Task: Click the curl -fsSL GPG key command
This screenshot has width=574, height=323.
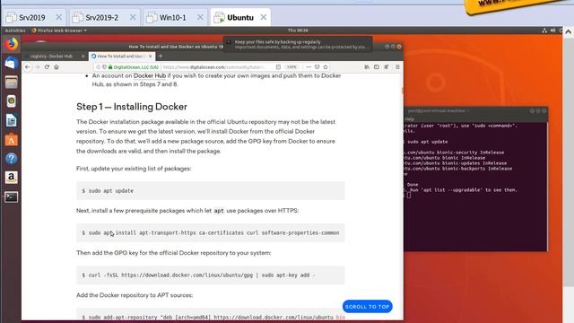Action: pyautogui.click(x=211, y=275)
